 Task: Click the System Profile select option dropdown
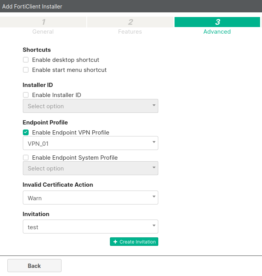coord(90,169)
